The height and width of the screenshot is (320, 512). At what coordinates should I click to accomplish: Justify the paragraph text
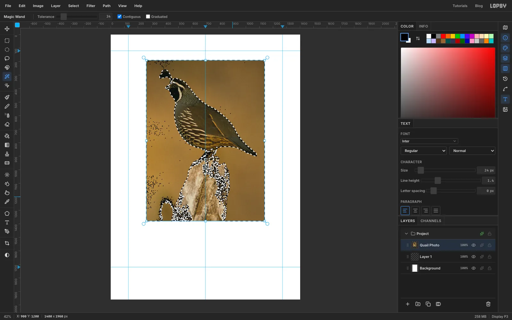coord(436,211)
